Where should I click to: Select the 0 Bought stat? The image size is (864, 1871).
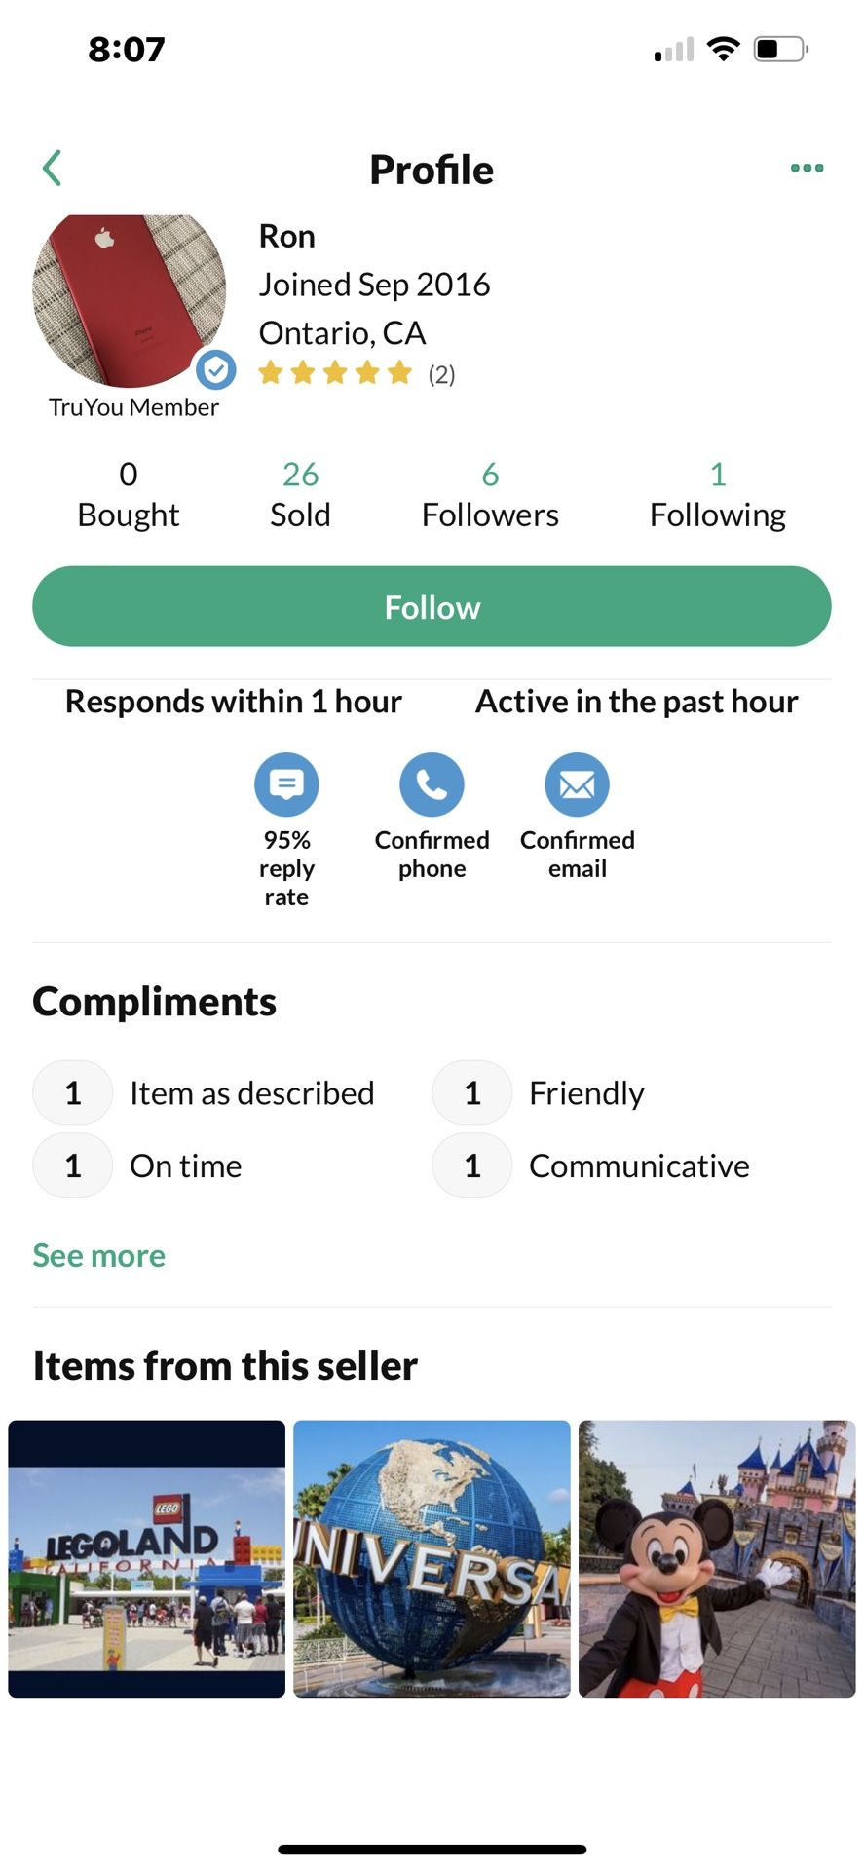[x=129, y=494]
